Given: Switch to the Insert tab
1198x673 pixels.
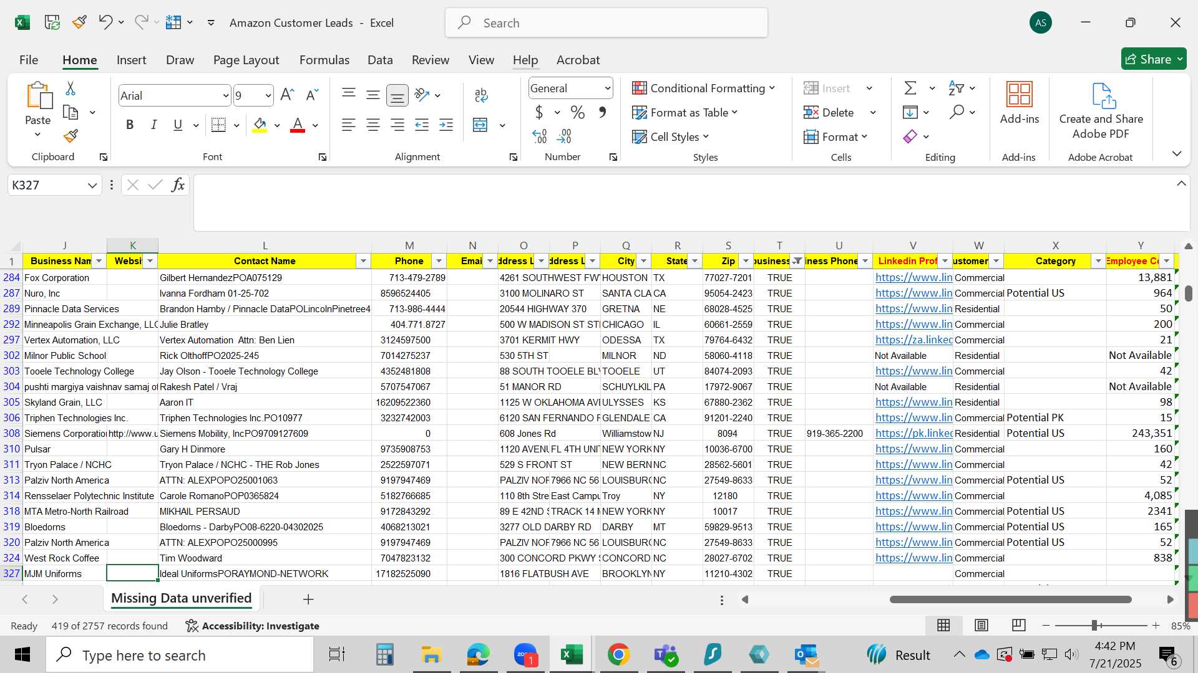Looking at the screenshot, I should tap(131, 60).
